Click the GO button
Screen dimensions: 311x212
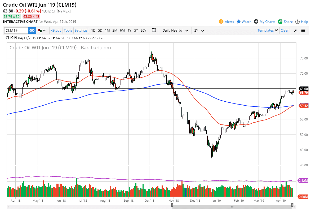click(32, 31)
